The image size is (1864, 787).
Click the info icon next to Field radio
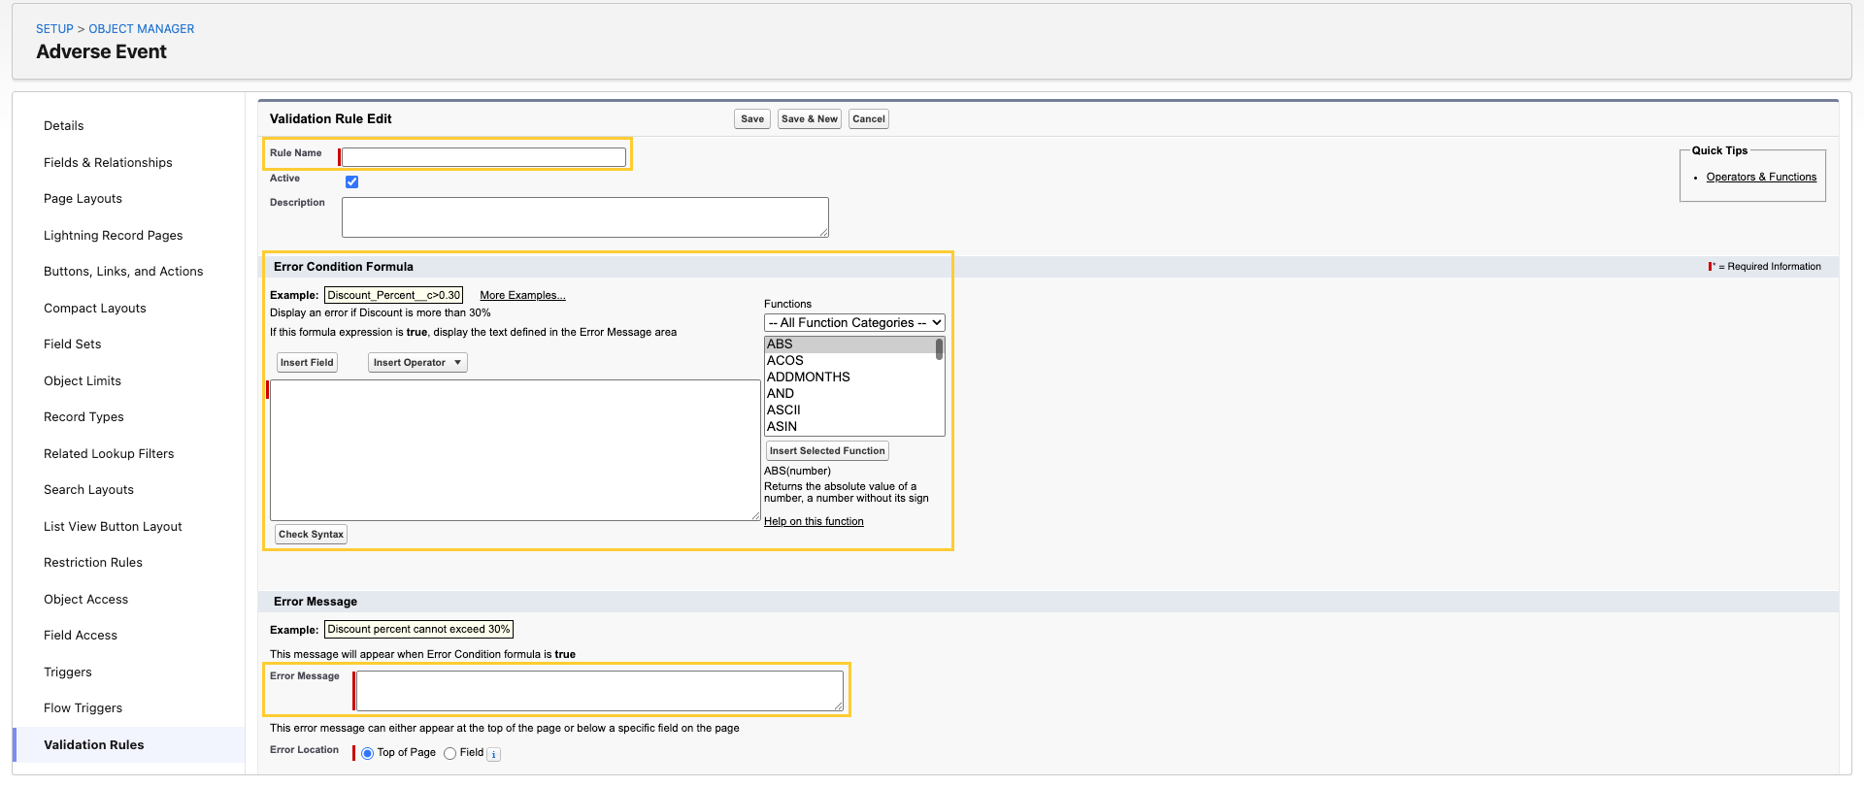(493, 754)
